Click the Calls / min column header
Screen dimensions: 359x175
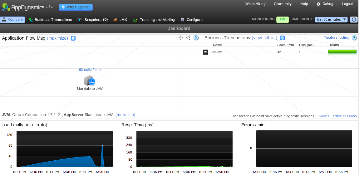(286, 45)
